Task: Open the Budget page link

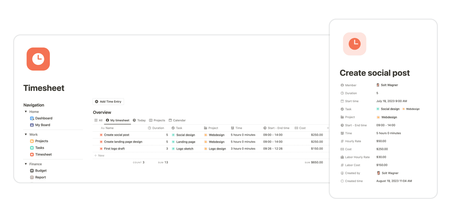Action: coord(41,171)
